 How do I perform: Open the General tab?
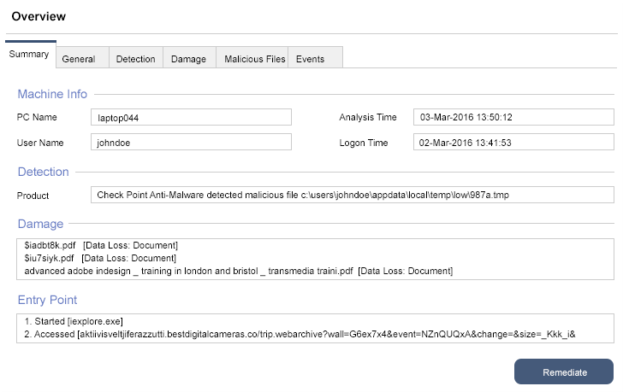click(83, 58)
